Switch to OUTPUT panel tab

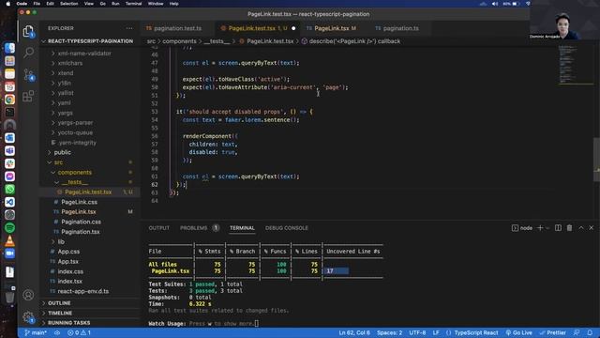click(x=158, y=228)
